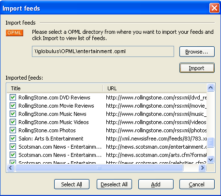Click the Import button
The height and width of the screenshot is (196, 221).
click(x=197, y=68)
